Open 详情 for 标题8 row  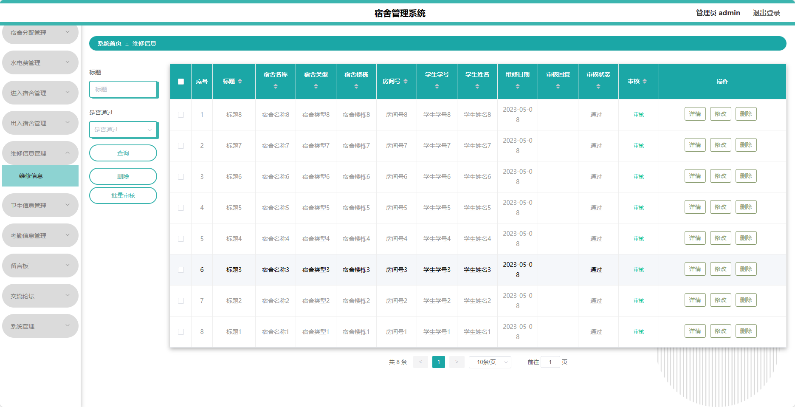[695, 114]
